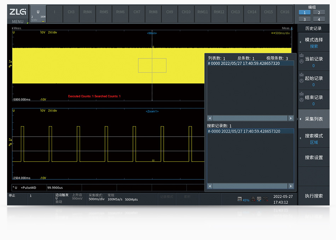Click right arrow of lower list scrollbar
The image size is (336, 240).
tap(291, 186)
